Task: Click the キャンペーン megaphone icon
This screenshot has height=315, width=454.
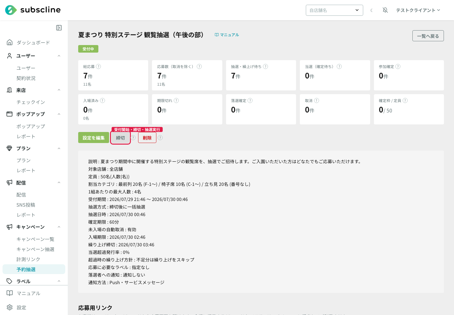Action: [10, 227]
